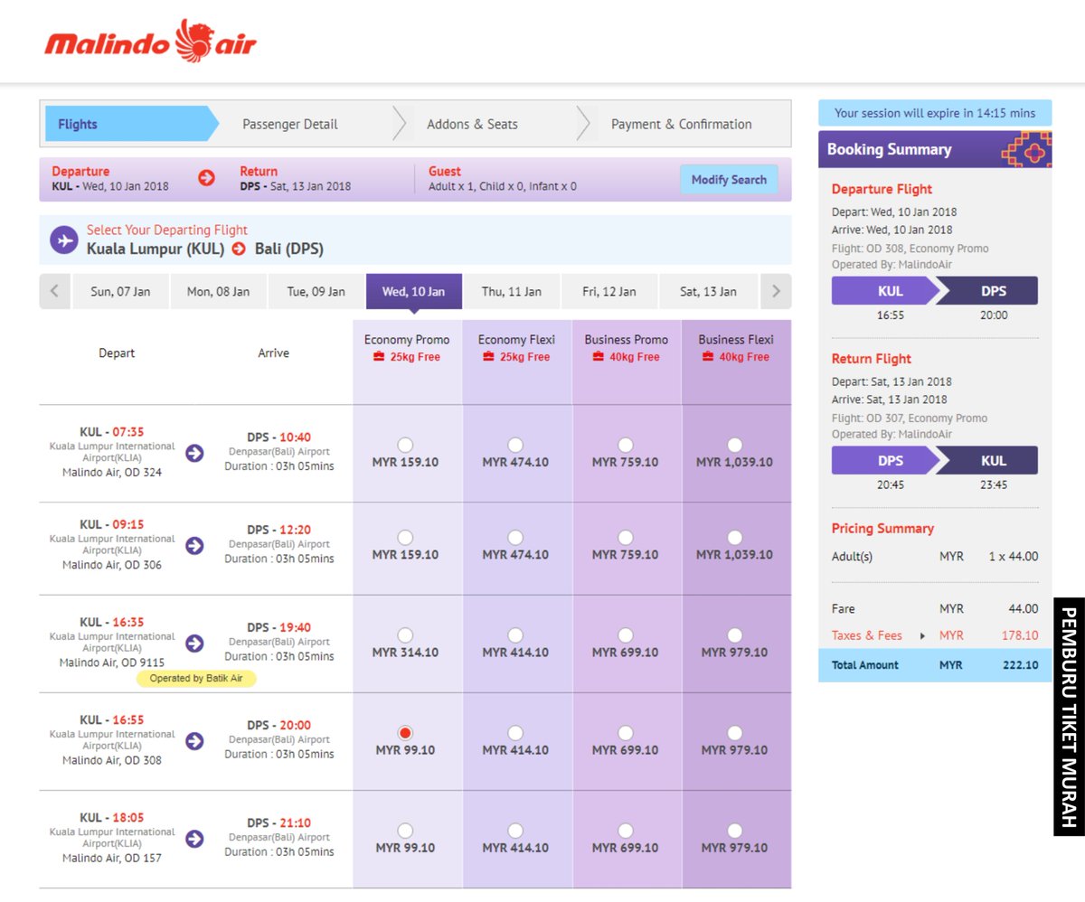The image size is (1085, 902).
Task: Select the Thu, 11 Jan date tab
Action: pos(512,291)
